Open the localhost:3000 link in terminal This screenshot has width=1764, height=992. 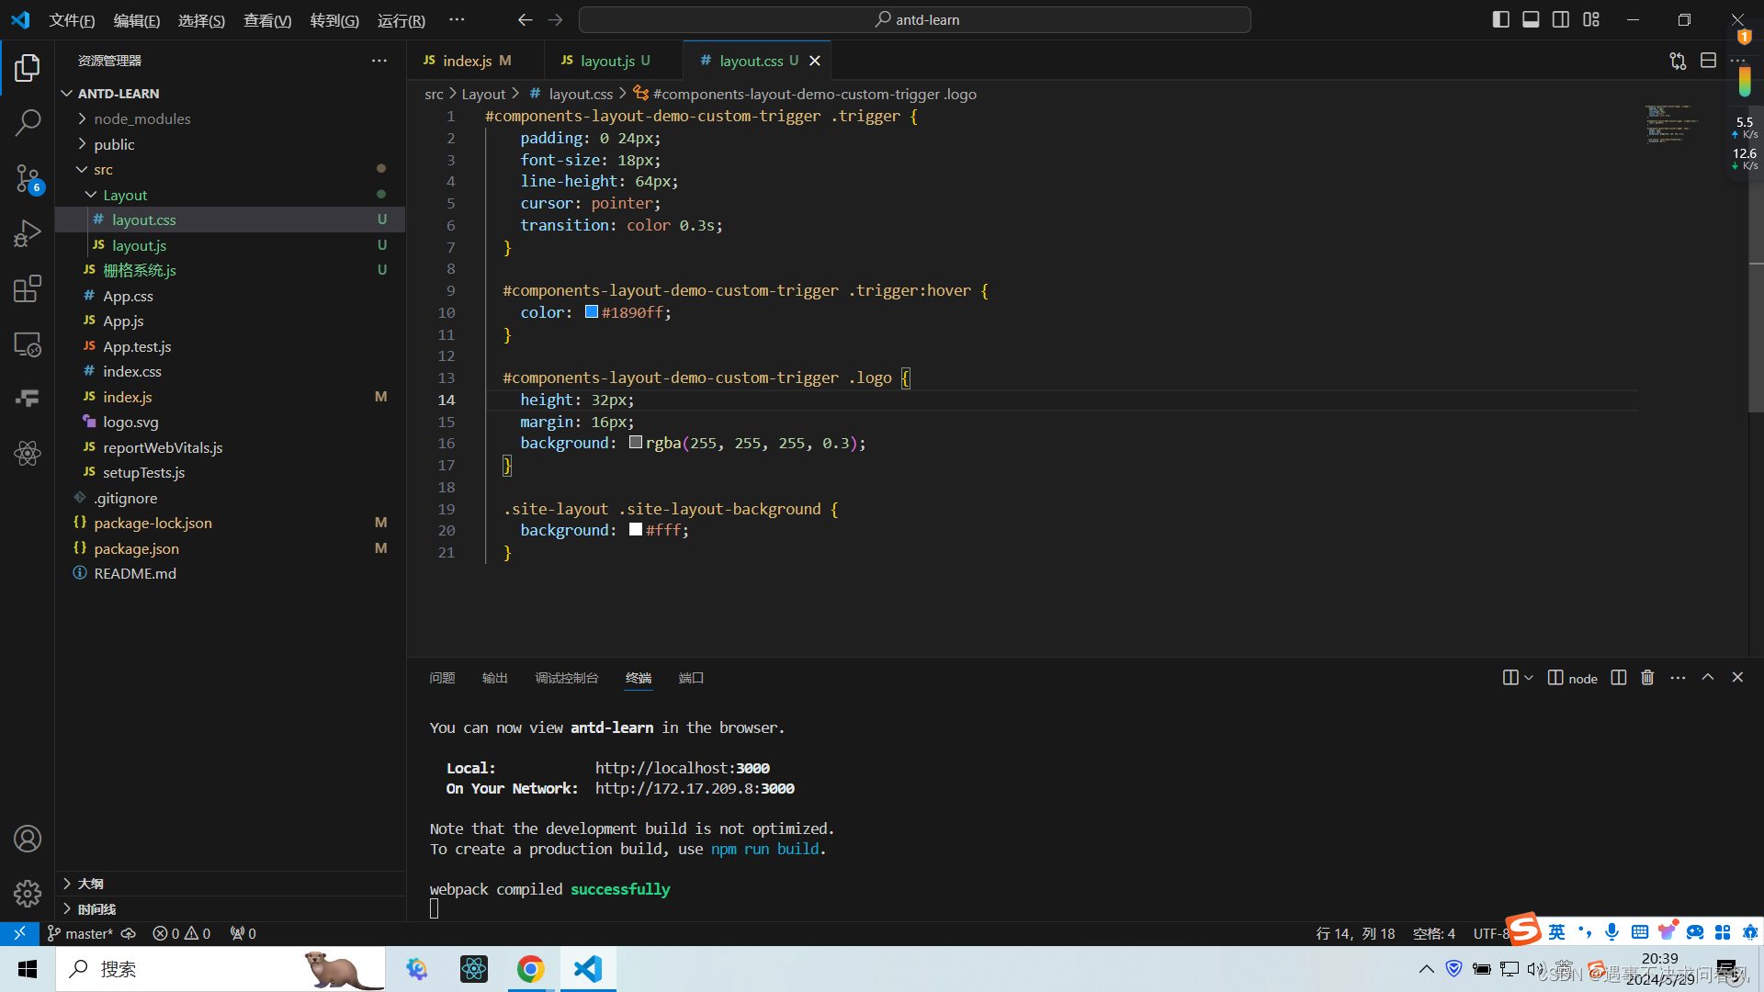pyautogui.click(x=682, y=768)
